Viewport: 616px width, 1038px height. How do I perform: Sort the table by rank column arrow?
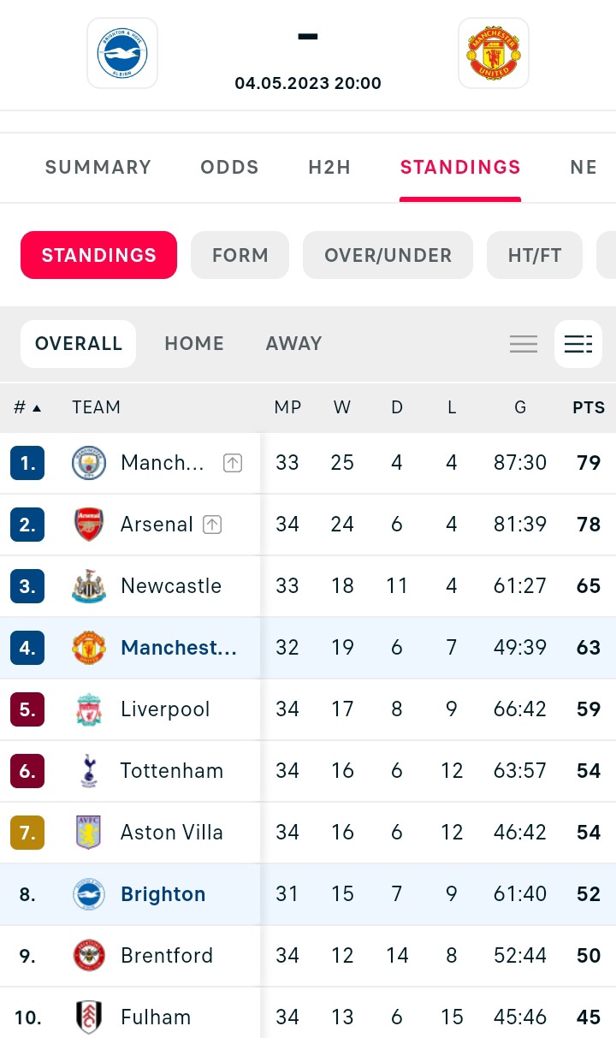click(x=37, y=408)
